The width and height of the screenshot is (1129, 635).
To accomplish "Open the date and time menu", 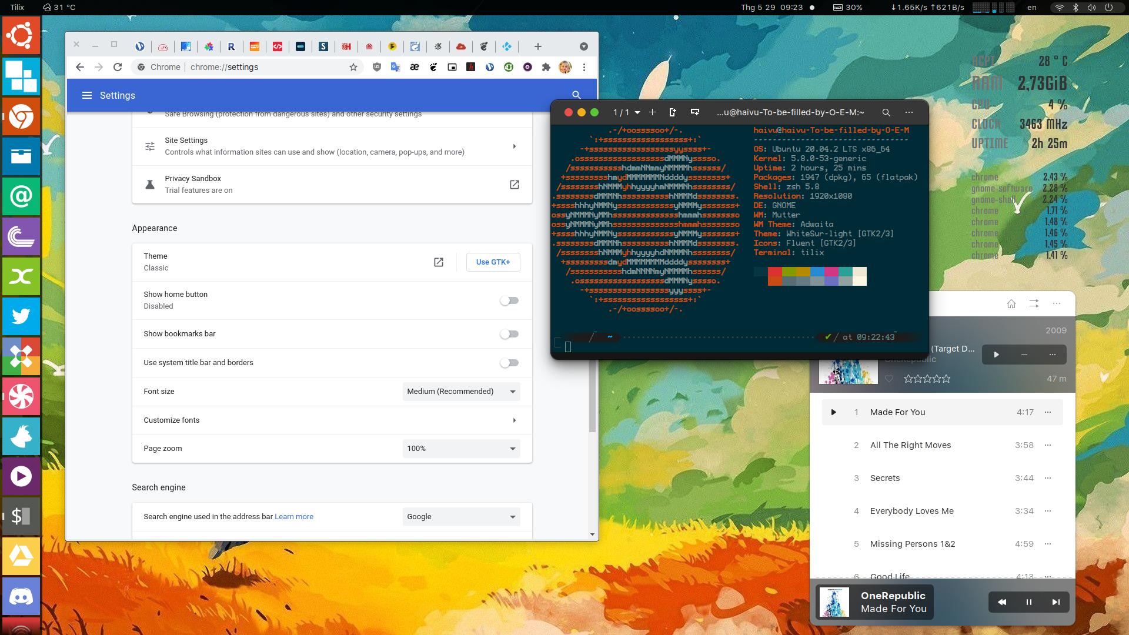I will pyautogui.click(x=771, y=7).
